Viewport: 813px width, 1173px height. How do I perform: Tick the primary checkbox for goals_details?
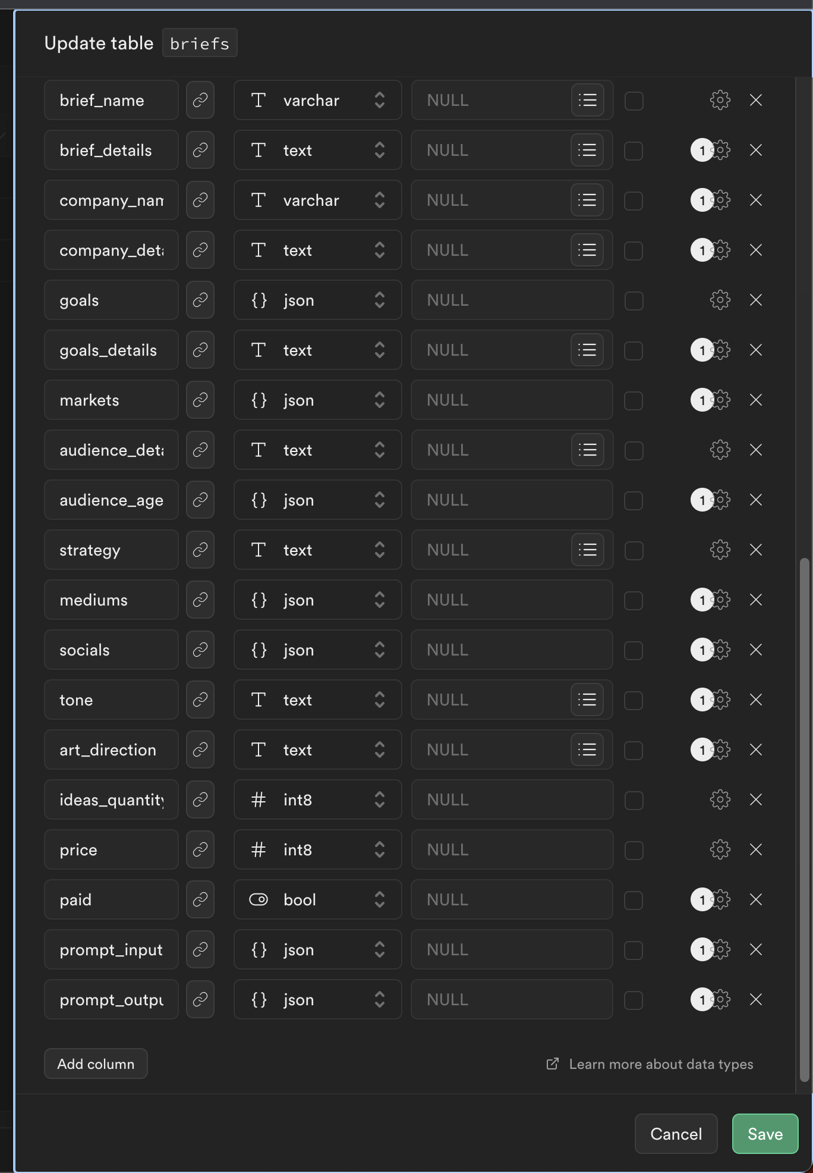pyautogui.click(x=634, y=350)
